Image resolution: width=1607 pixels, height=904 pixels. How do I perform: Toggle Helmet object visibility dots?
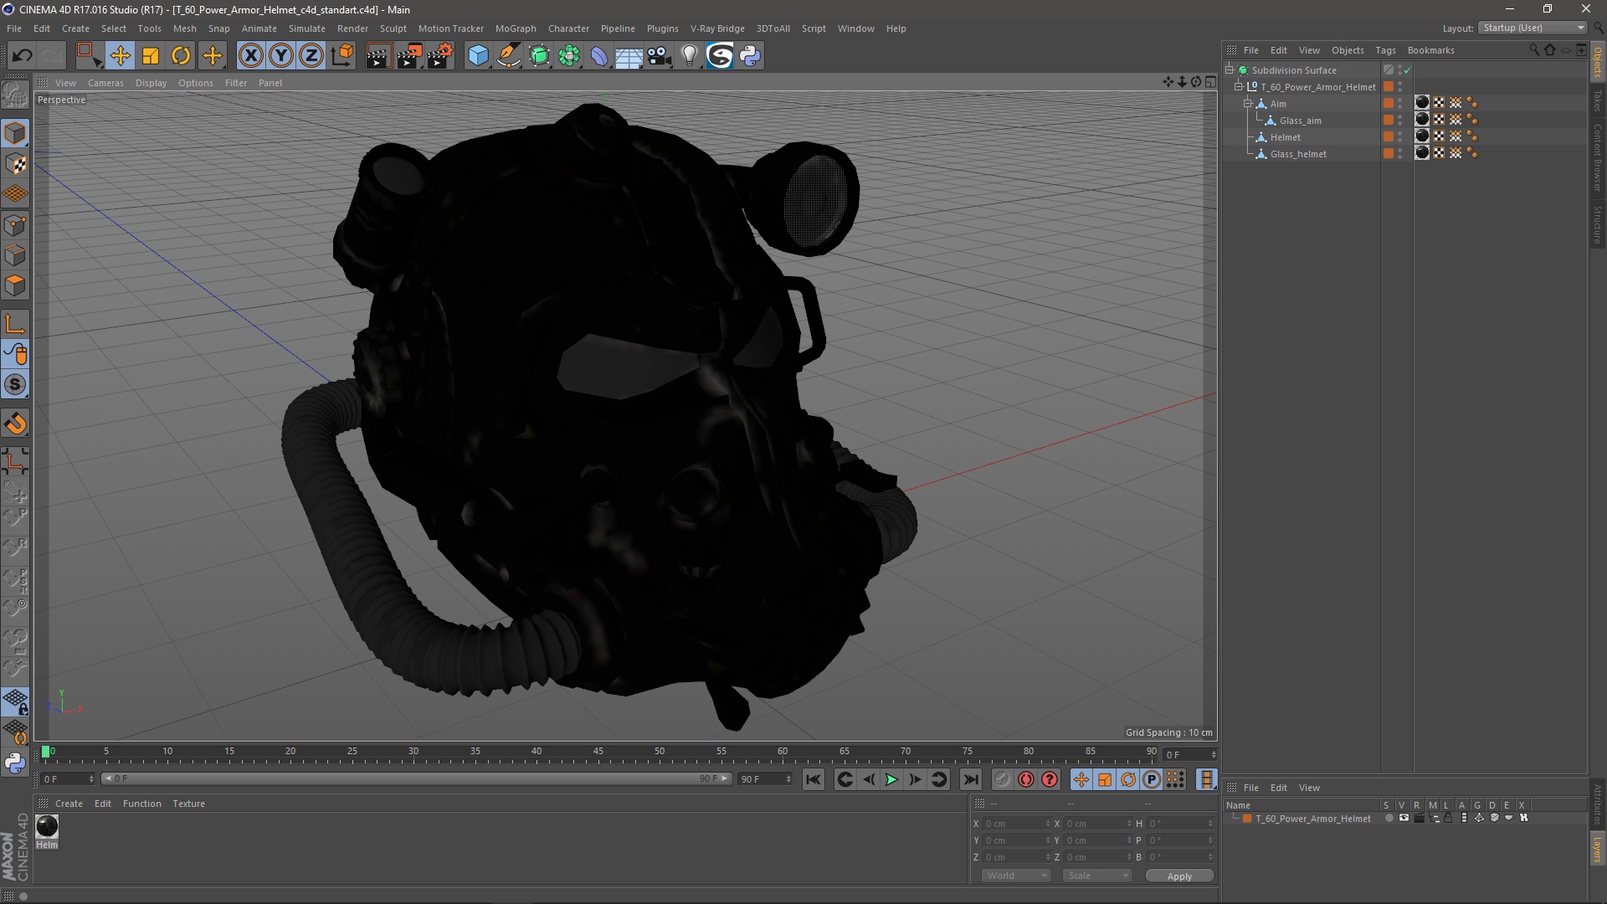(1400, 137)
